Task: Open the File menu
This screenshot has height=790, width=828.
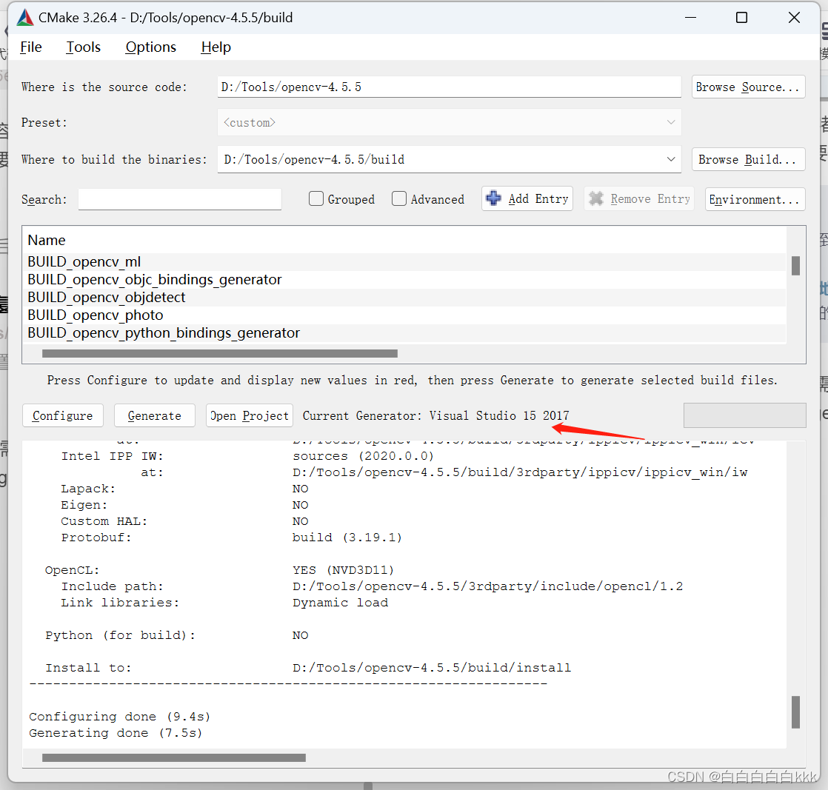Action: click(x=30, y=47)
